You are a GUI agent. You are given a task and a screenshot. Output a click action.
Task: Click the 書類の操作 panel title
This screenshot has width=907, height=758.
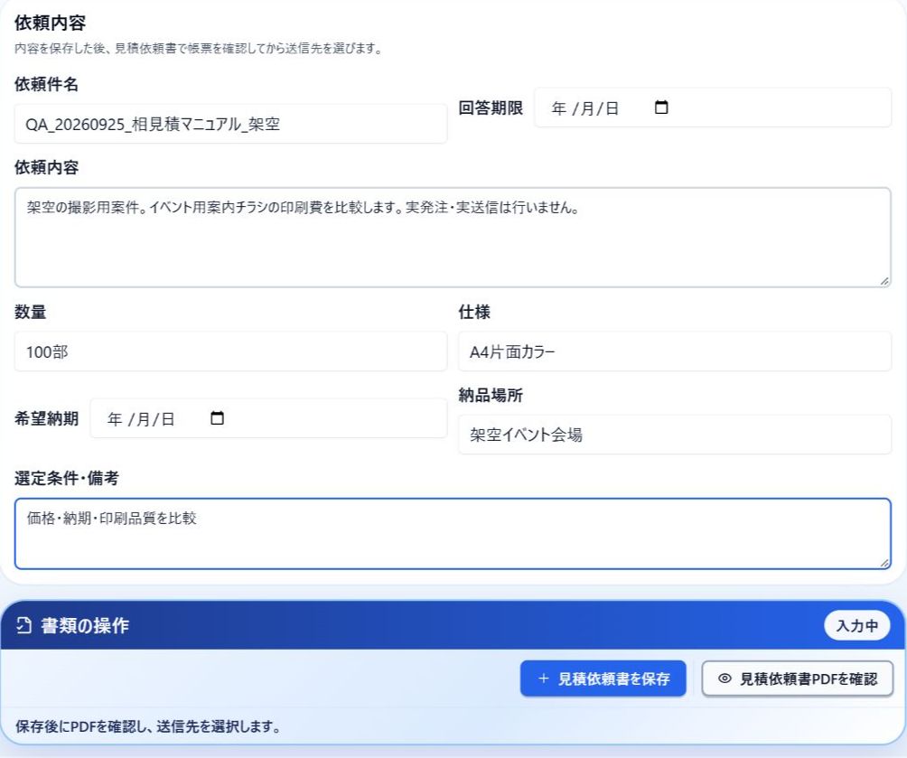click(85, 625)
